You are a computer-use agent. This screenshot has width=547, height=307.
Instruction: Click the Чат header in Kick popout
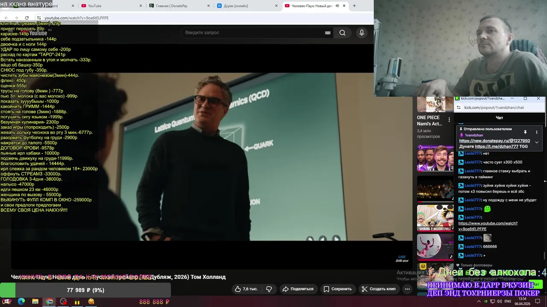(x=499, y=118)
